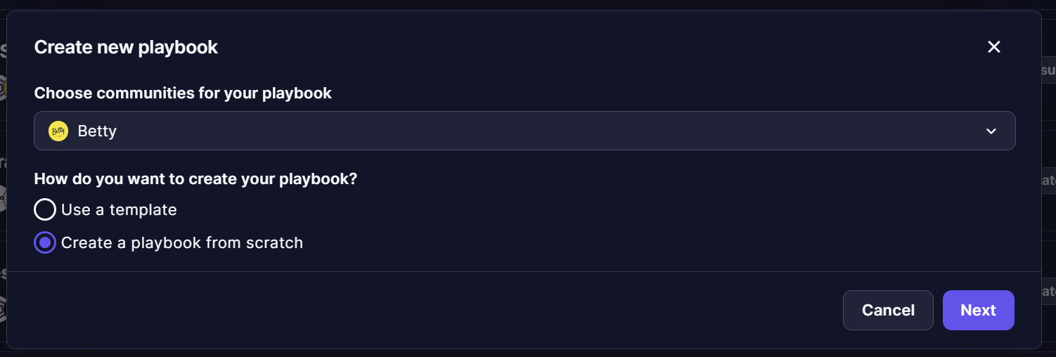Viewport: 1056px width, 357px height.
Task: Close the Create new playbook dialog
Action: tap(993, 47)
